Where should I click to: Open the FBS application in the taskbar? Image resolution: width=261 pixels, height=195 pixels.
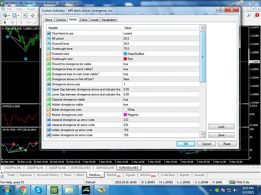(54, 190)
